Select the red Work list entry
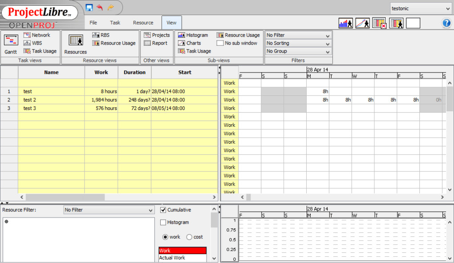The width and height of the screenshot is (454, 263). point(182,251)
